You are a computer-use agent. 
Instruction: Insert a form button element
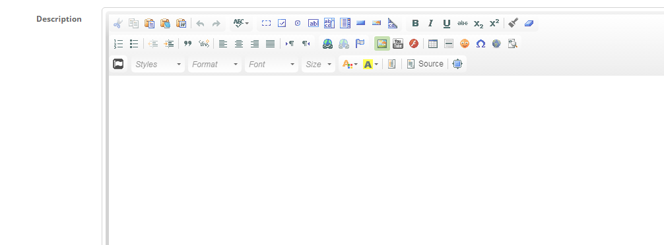(361, 23)
